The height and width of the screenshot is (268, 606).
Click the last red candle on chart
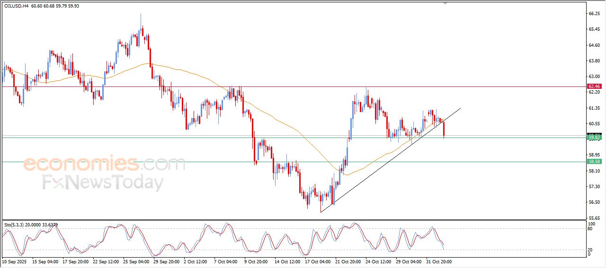click(x=444, y=130)
